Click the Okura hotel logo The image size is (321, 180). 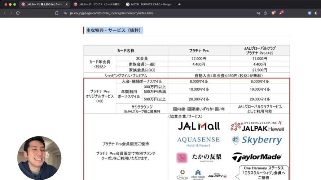(x=182, y=175)
